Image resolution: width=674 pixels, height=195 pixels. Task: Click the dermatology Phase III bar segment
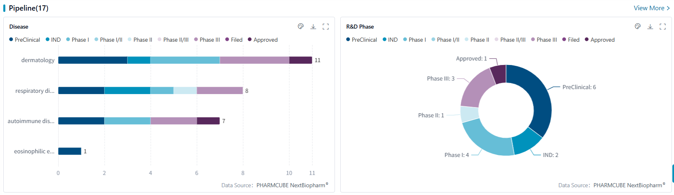click(254, 60)
